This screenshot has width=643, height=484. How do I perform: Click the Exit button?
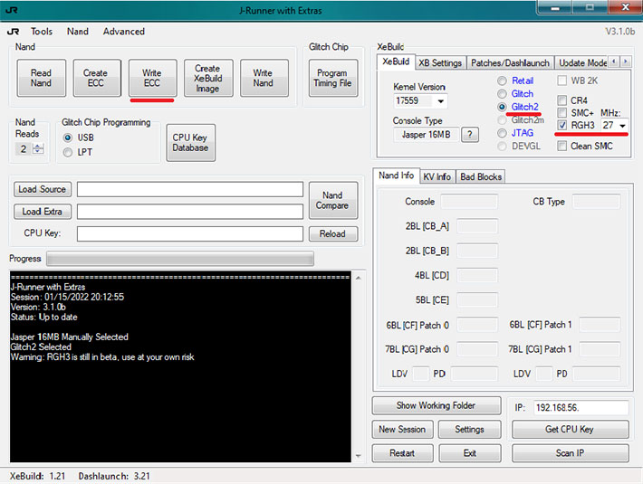pyautogui.click(x=469, y=453)
